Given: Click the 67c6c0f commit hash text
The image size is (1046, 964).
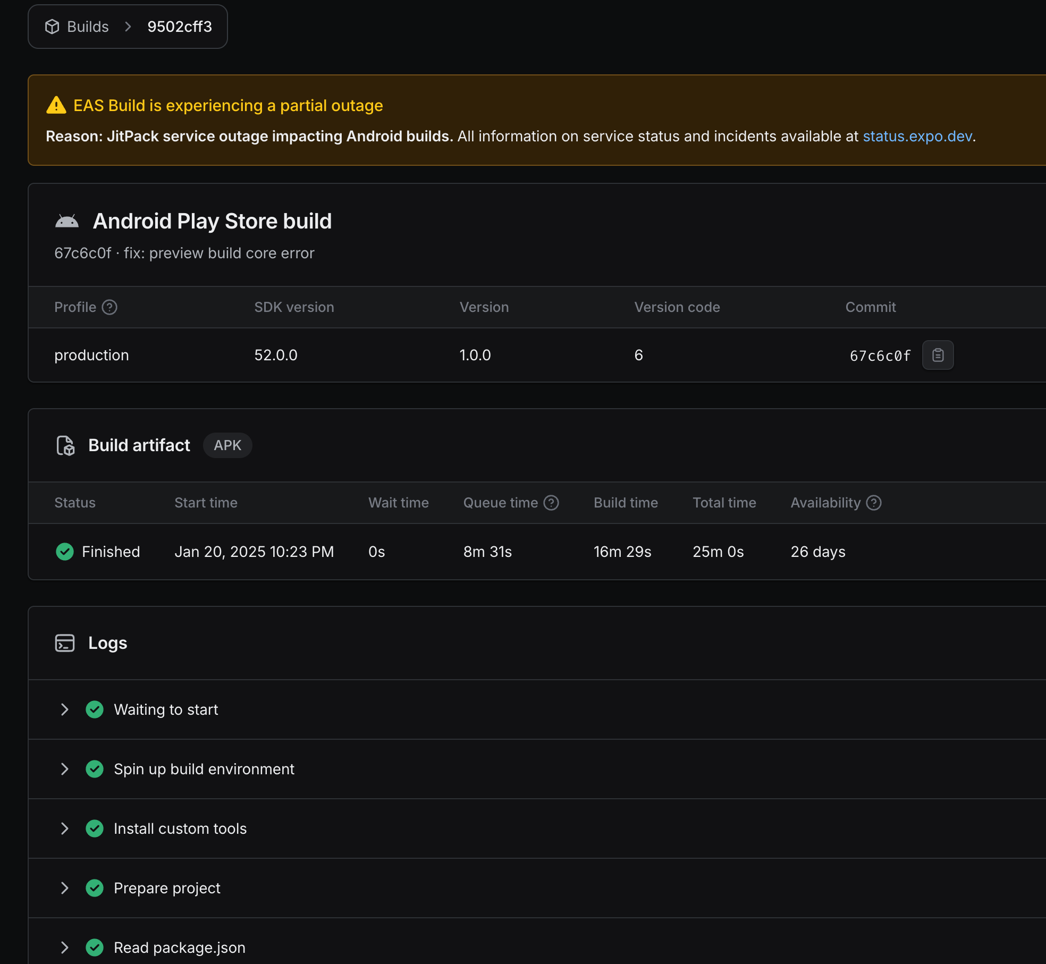Looking at the screenshot, I should pos(880,356).
